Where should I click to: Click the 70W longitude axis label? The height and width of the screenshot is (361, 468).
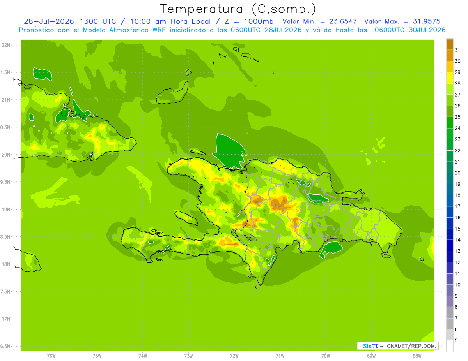pyautogui.click(x=326, y=356)
